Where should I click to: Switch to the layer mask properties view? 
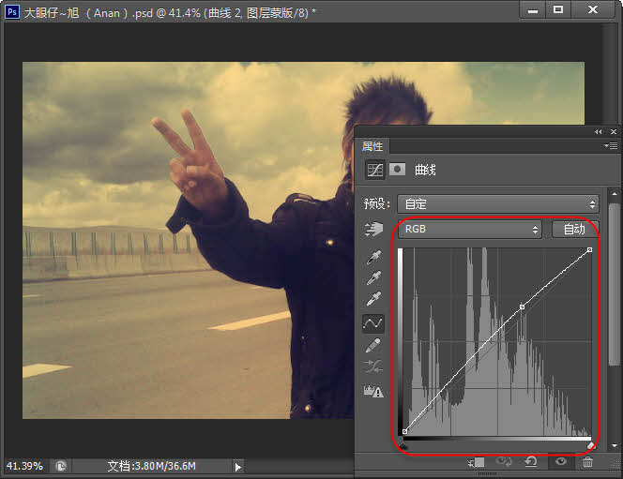pyautogui.click(x=397, y=170)
